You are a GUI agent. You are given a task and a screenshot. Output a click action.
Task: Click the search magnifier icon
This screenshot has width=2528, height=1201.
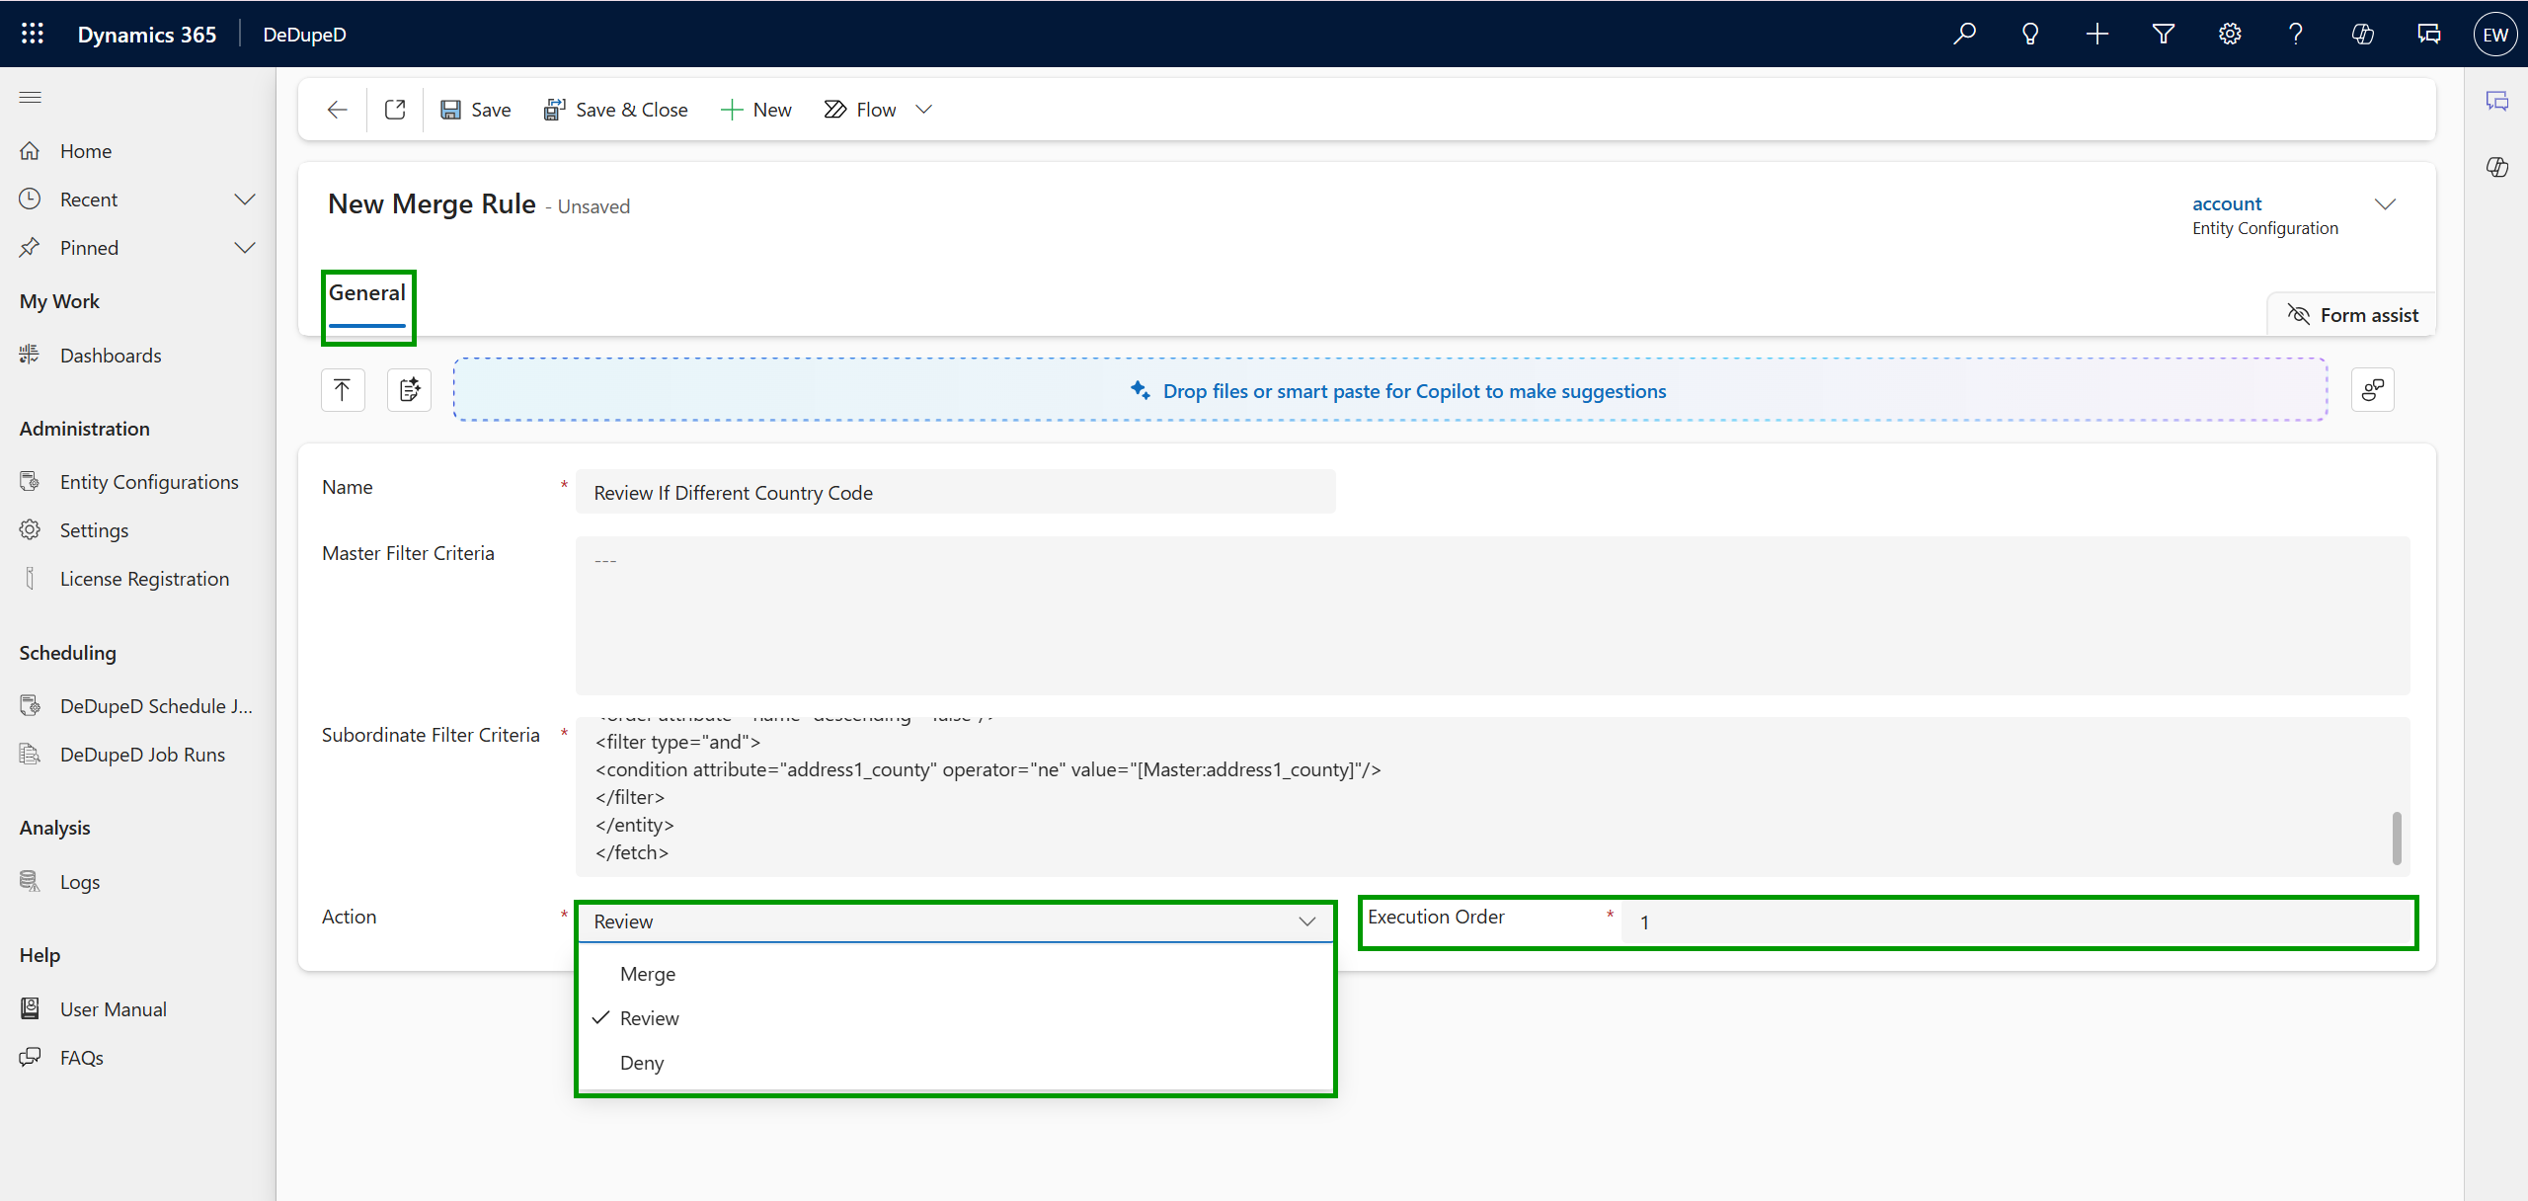coord(1964,34)
